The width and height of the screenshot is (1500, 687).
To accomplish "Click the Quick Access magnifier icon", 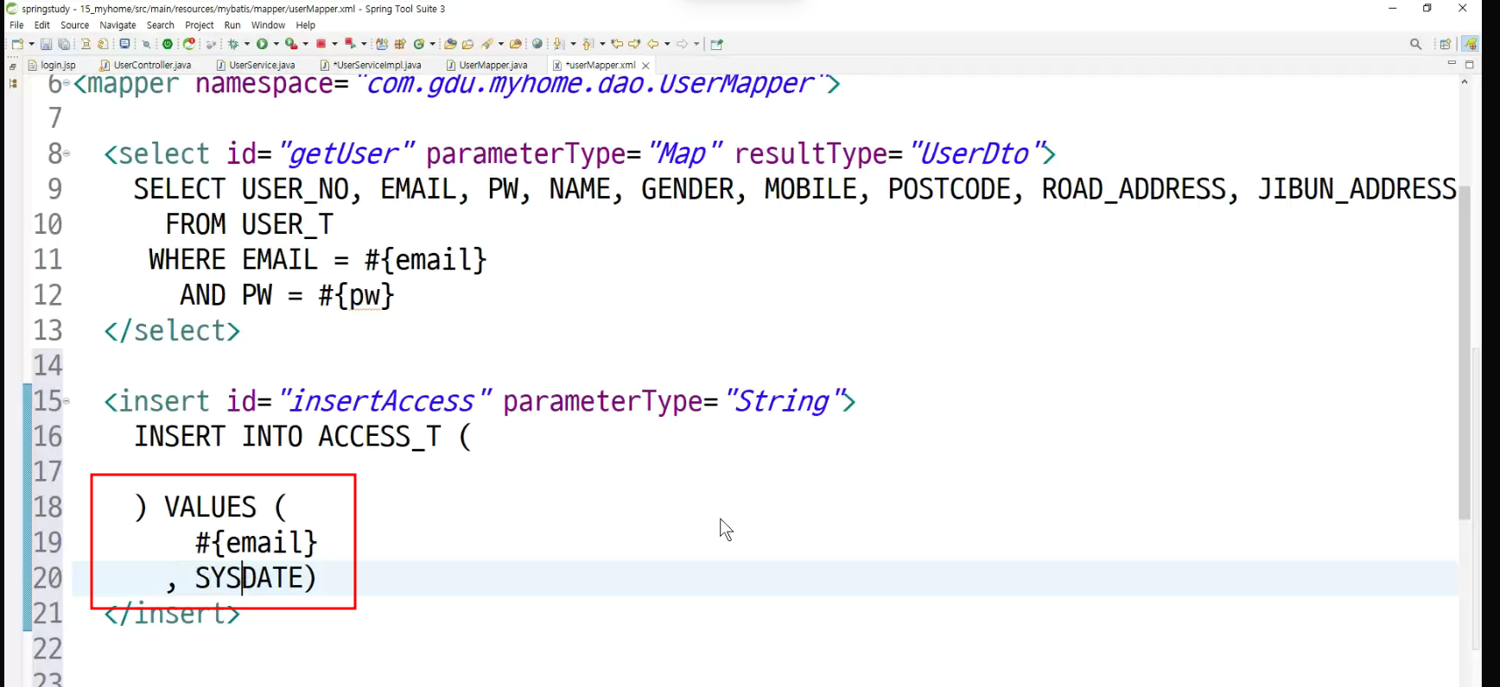I will click(1415, 44).
